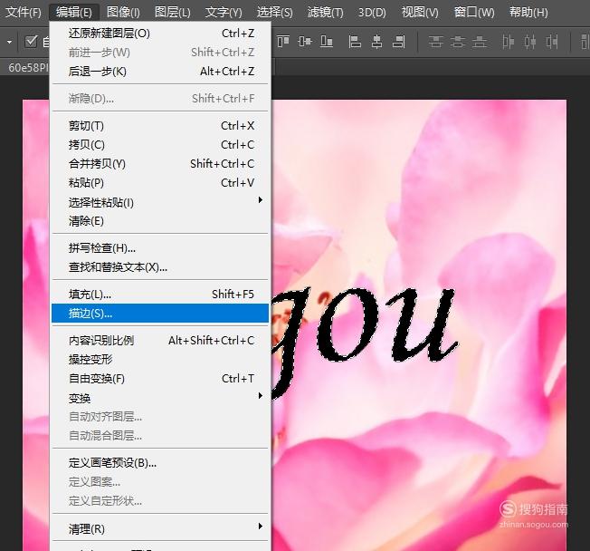Click Distribute top edges icon
Viewport: 590px width, 551px height.
tap(436, 42)
